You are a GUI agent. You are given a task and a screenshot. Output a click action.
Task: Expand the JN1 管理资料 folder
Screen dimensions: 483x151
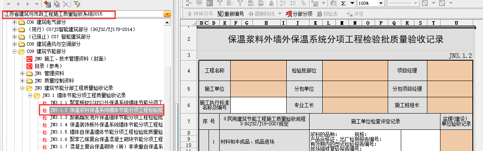coord(22,74)
